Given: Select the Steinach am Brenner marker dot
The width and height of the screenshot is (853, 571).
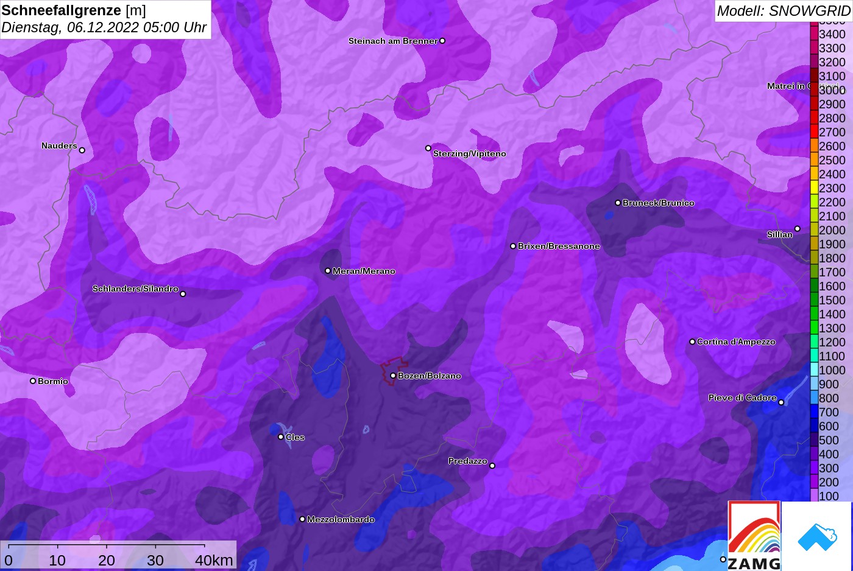Looking at the screenshot, I should [442, 41].
